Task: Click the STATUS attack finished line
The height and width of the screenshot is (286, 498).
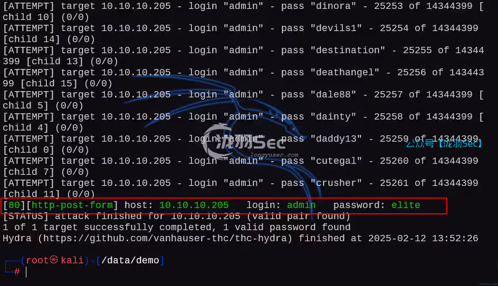Action: pyautogui.click(x=176, y=216)
